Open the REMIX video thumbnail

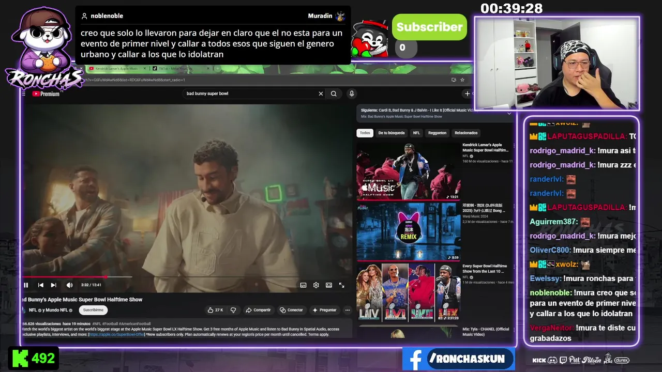[x=409, y=231]
